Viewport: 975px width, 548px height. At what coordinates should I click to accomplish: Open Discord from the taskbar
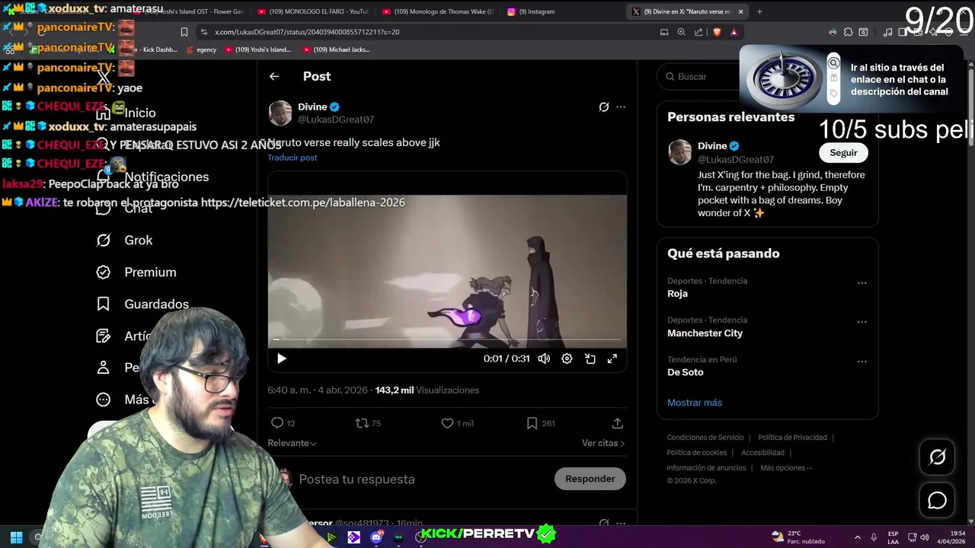[376, 537]
